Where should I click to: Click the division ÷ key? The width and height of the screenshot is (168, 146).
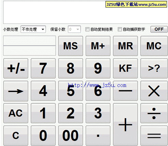[x=154, y=113]
